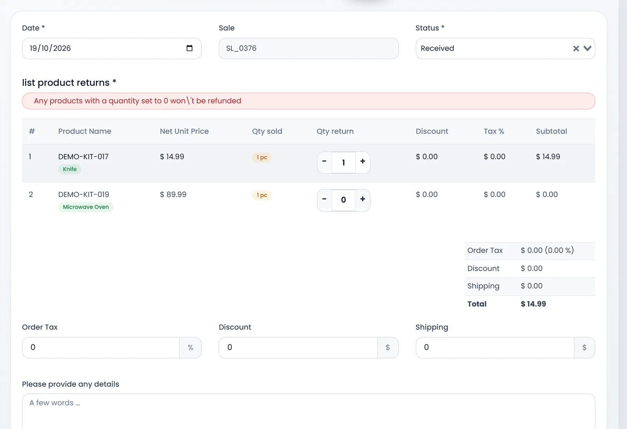Expand the Status dropdown arrow
This screenshot has width=627, height=429.
click(x=587, y=49)
